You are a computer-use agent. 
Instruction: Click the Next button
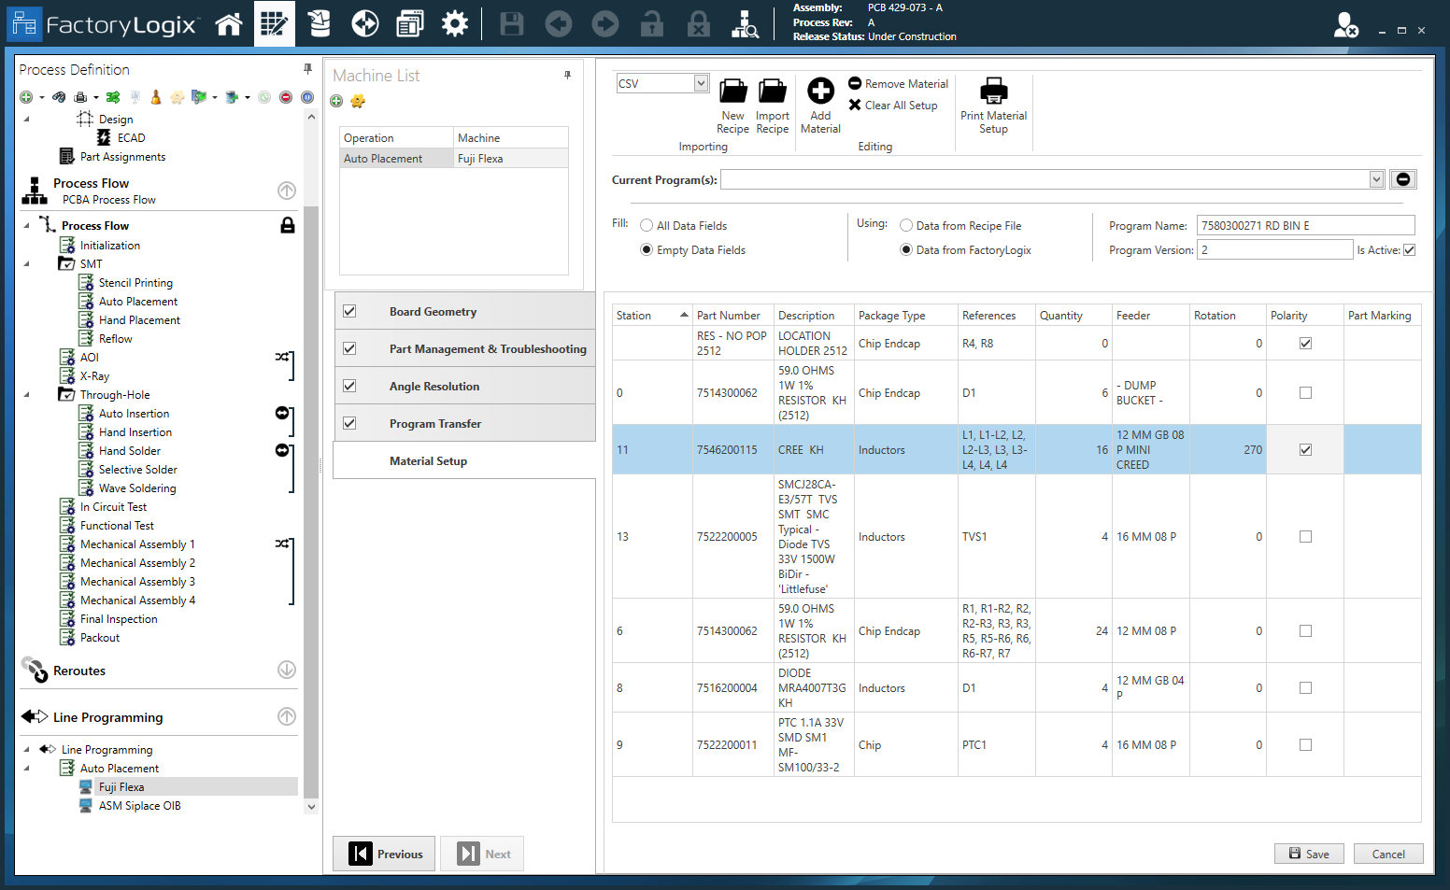click(482, 853)
